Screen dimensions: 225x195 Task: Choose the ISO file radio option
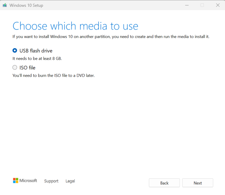[15, 67]
